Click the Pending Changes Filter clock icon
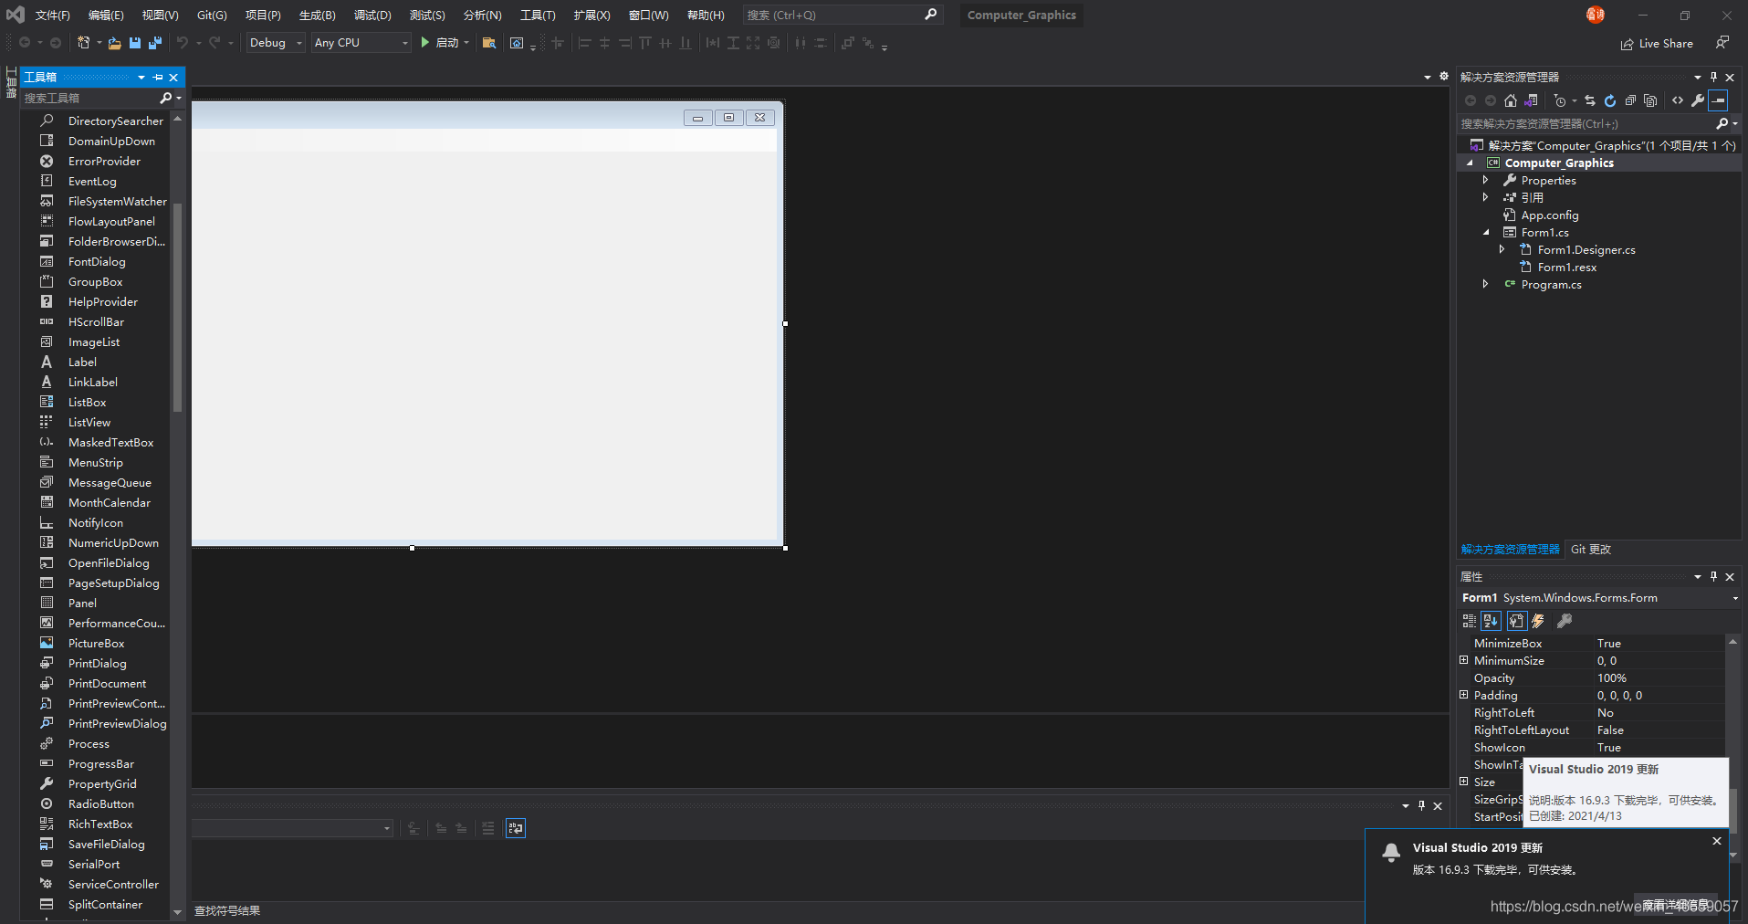1748x924 pixels. click(x=1560, y=100)
